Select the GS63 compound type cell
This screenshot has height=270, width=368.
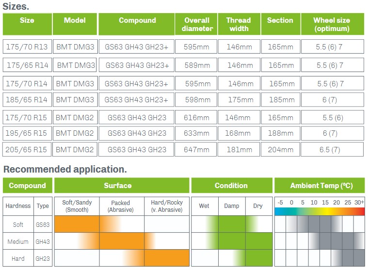[43, 224]
